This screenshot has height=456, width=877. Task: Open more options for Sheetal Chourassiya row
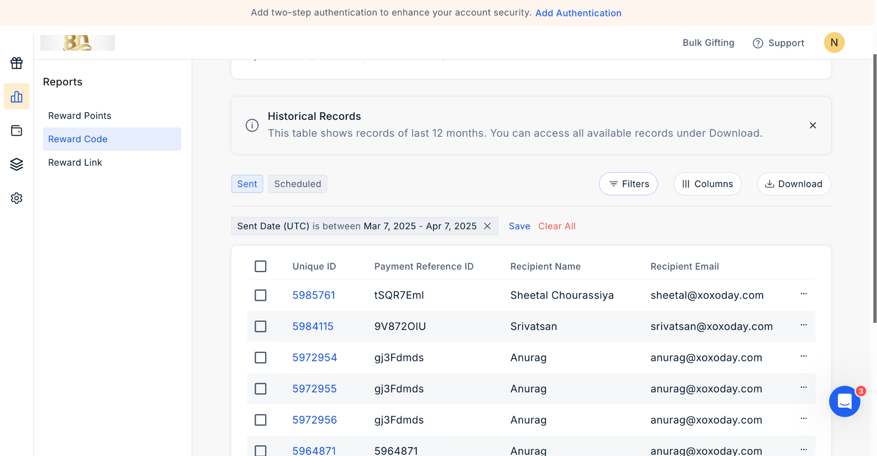coord(803,294)
